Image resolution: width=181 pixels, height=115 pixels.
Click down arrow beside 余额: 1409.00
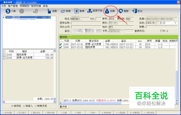(x=55, y=99)
